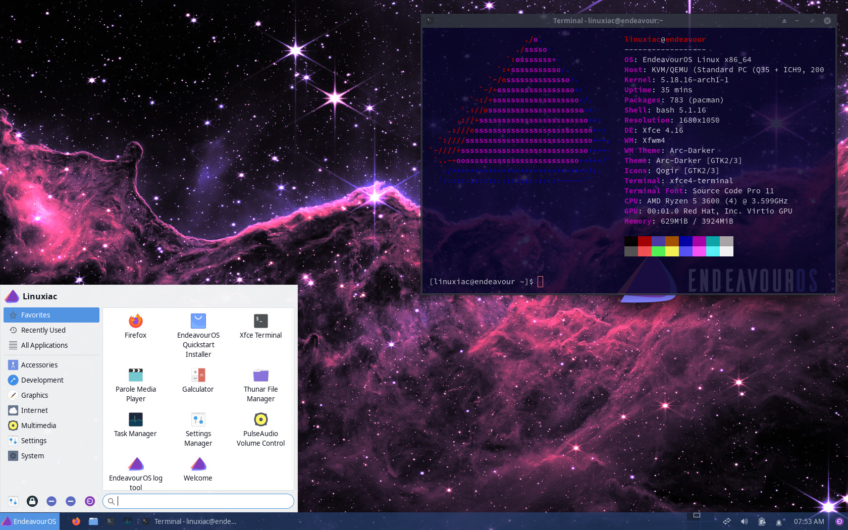Show Recently Used applications
Image resolution: width=848 pixels, height=530 pixels.
51,330
